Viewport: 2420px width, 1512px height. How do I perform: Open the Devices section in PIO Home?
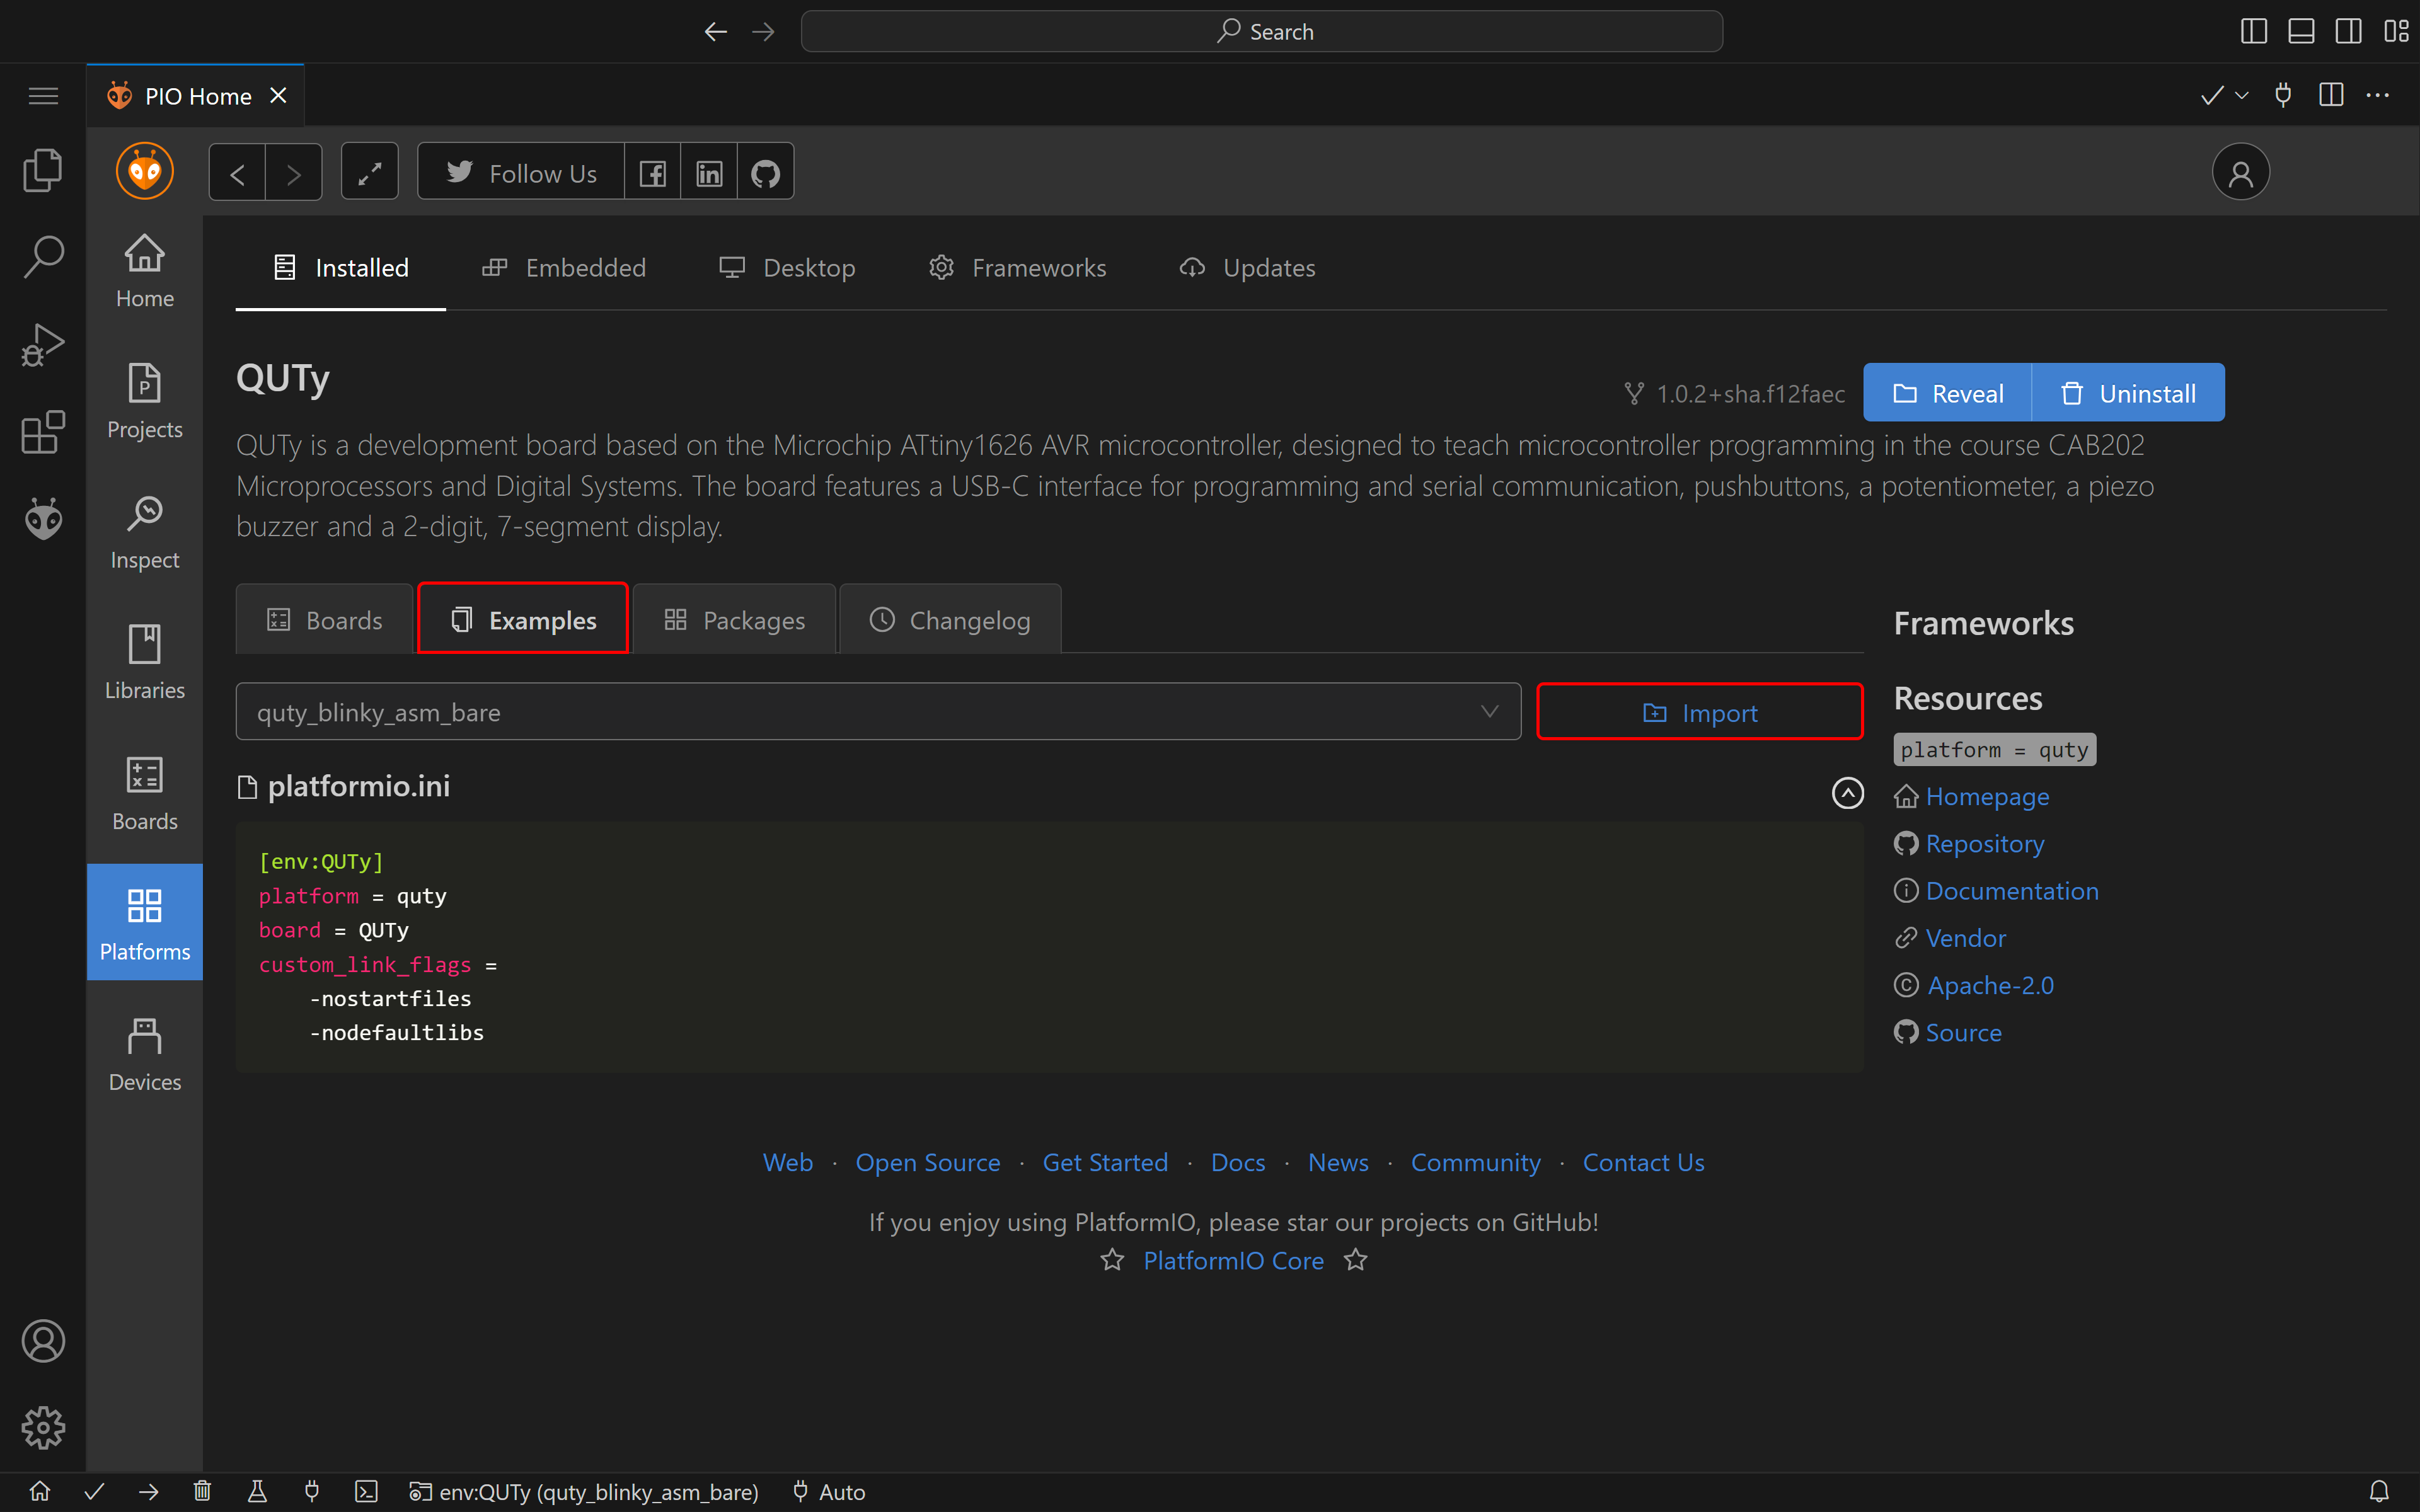[x=144, y=1052]
